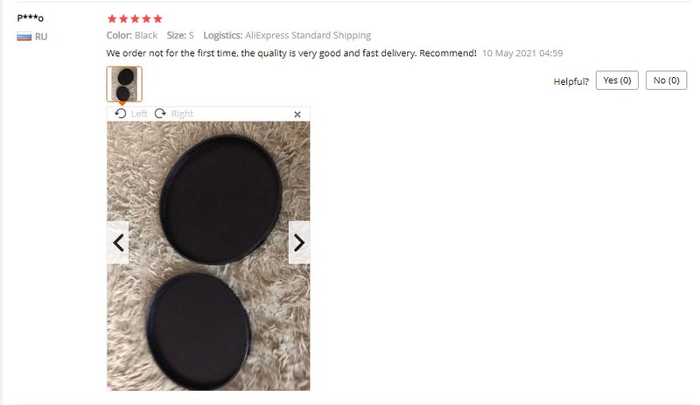Click the rotate right arrow icon
The width and height of the screenshot is (700, 405).
[x=160, y=114]
